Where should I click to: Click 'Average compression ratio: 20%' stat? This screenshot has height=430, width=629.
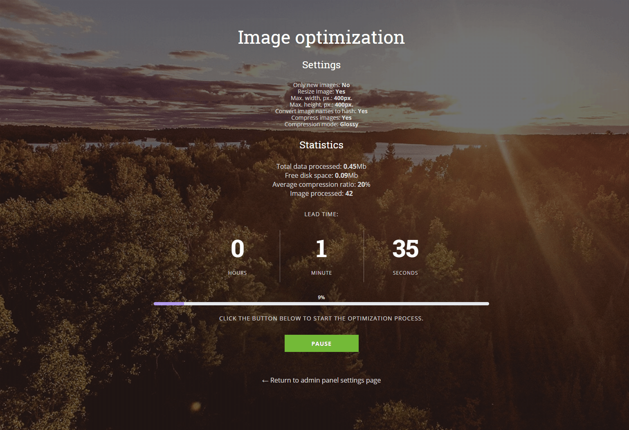(321, 184)
